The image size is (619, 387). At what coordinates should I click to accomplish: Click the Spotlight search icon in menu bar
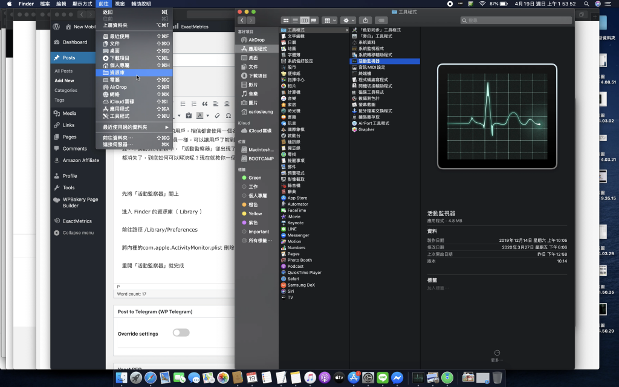point(586,4)
